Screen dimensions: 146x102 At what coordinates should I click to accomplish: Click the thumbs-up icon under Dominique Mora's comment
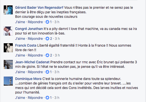pyautogui.click(x=47, y=98)
